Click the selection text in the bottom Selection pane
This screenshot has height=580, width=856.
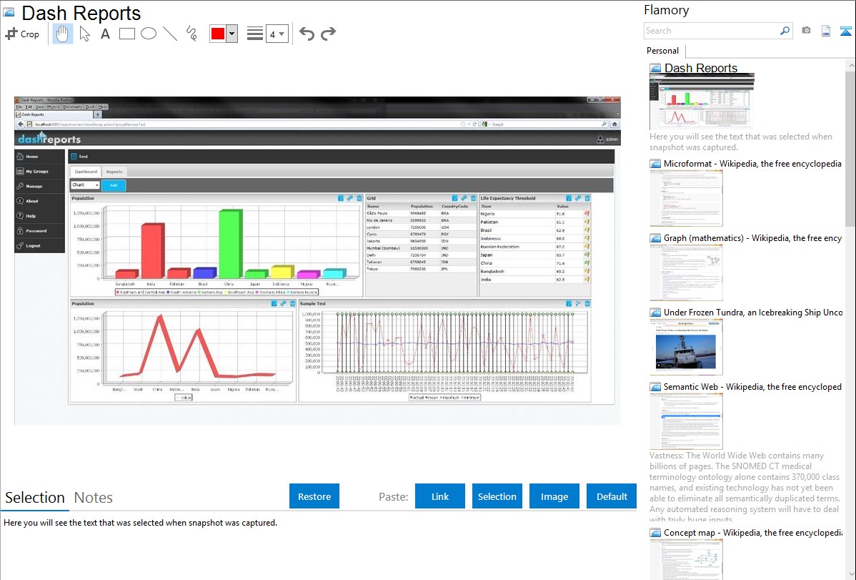[x=140, y=523]
